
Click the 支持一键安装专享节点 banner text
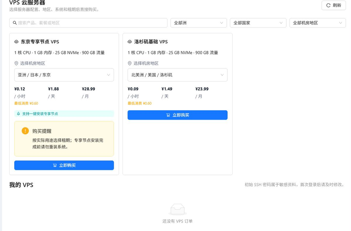40,114
